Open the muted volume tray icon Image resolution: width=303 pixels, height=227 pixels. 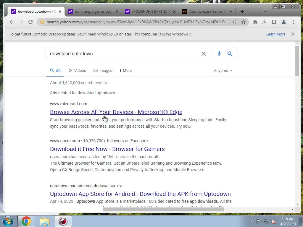[273, 221]
